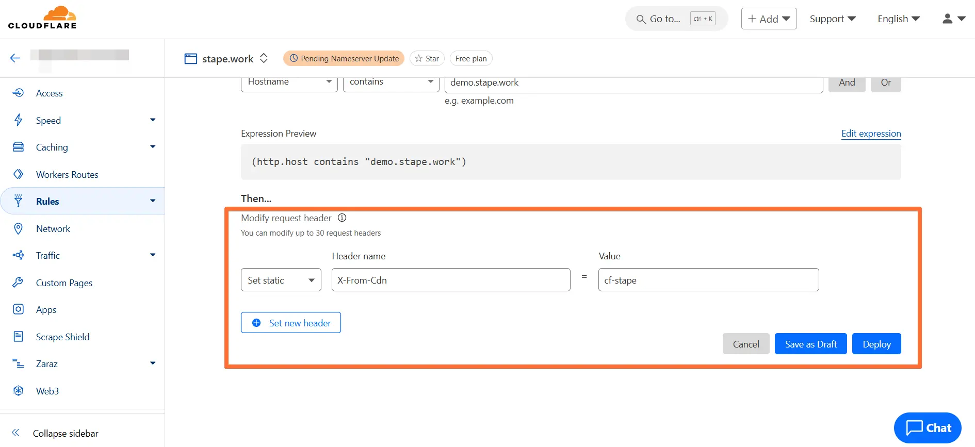
Task: Open Scrape Shield section
Action: click(62, 337)
